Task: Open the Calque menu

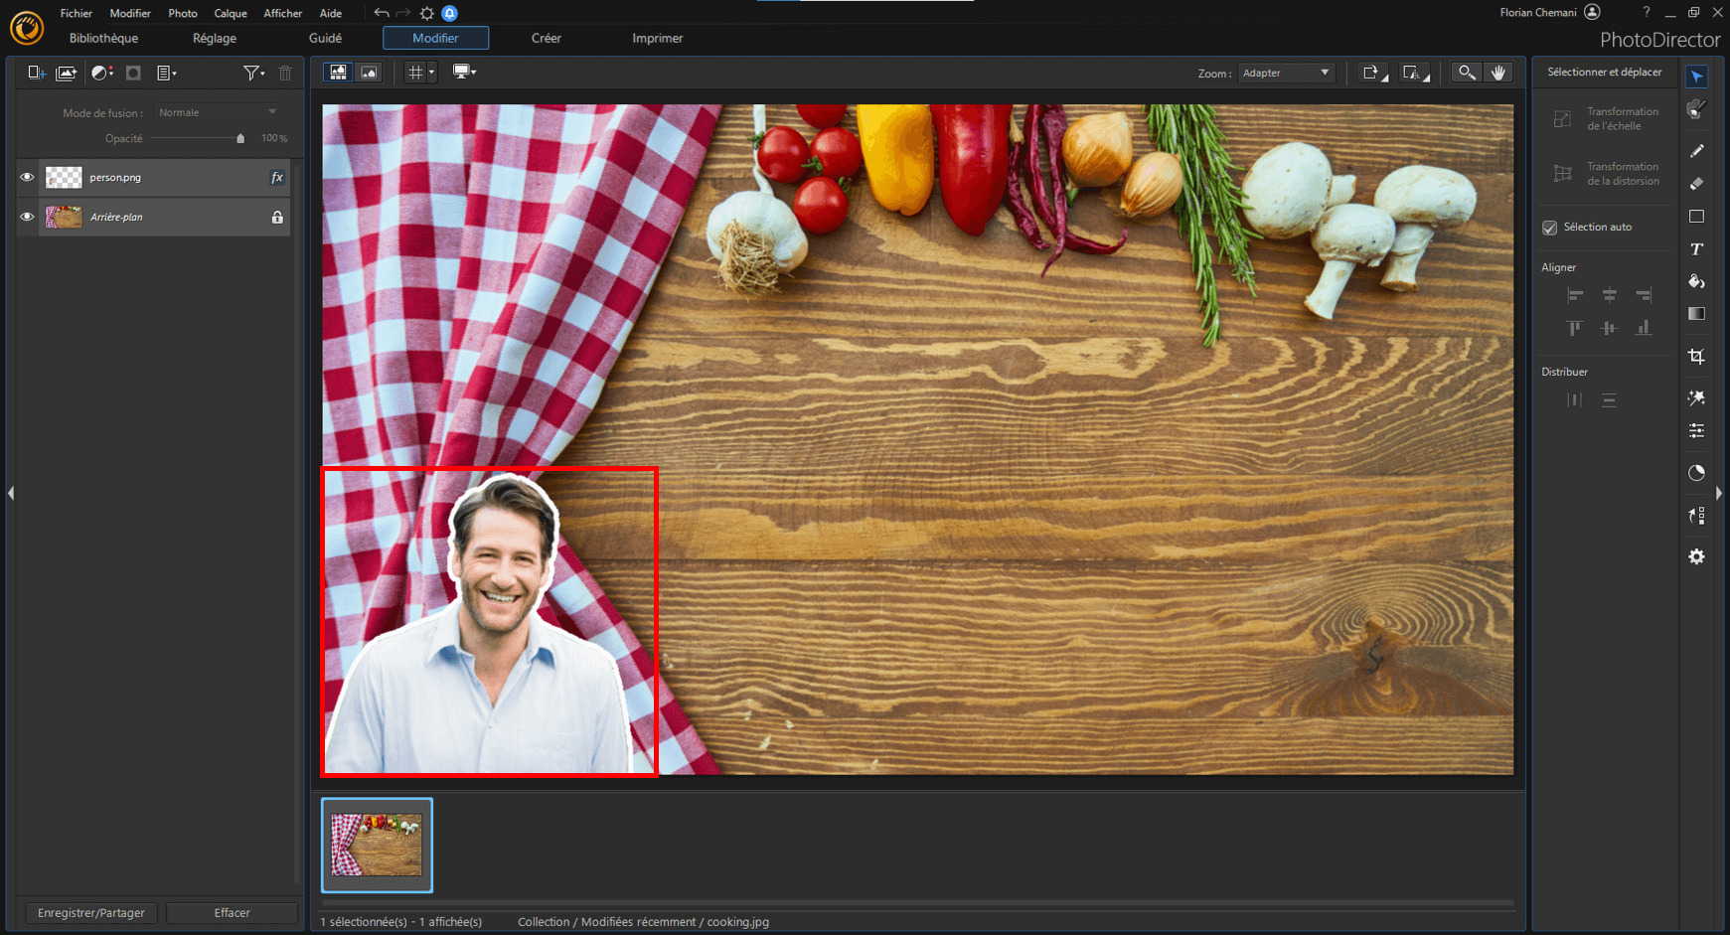Action: 230,13
